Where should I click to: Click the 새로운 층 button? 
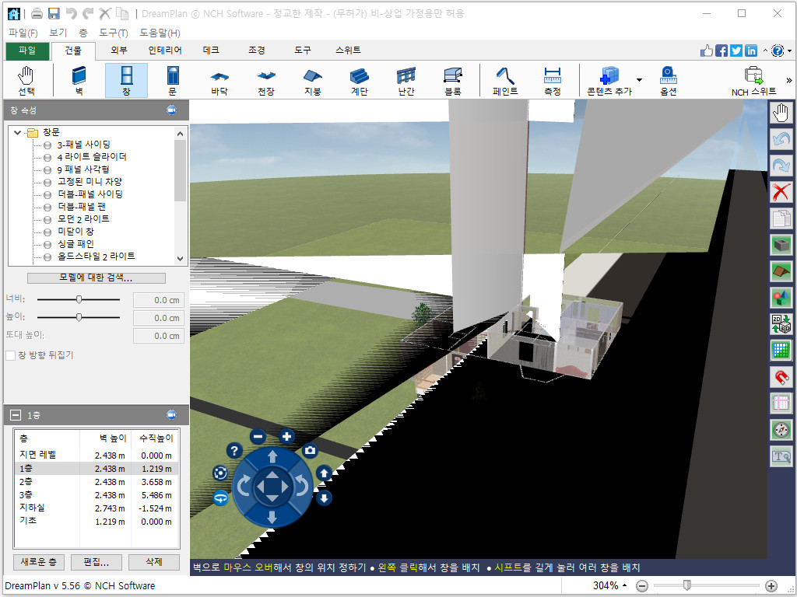pos(39,562)
